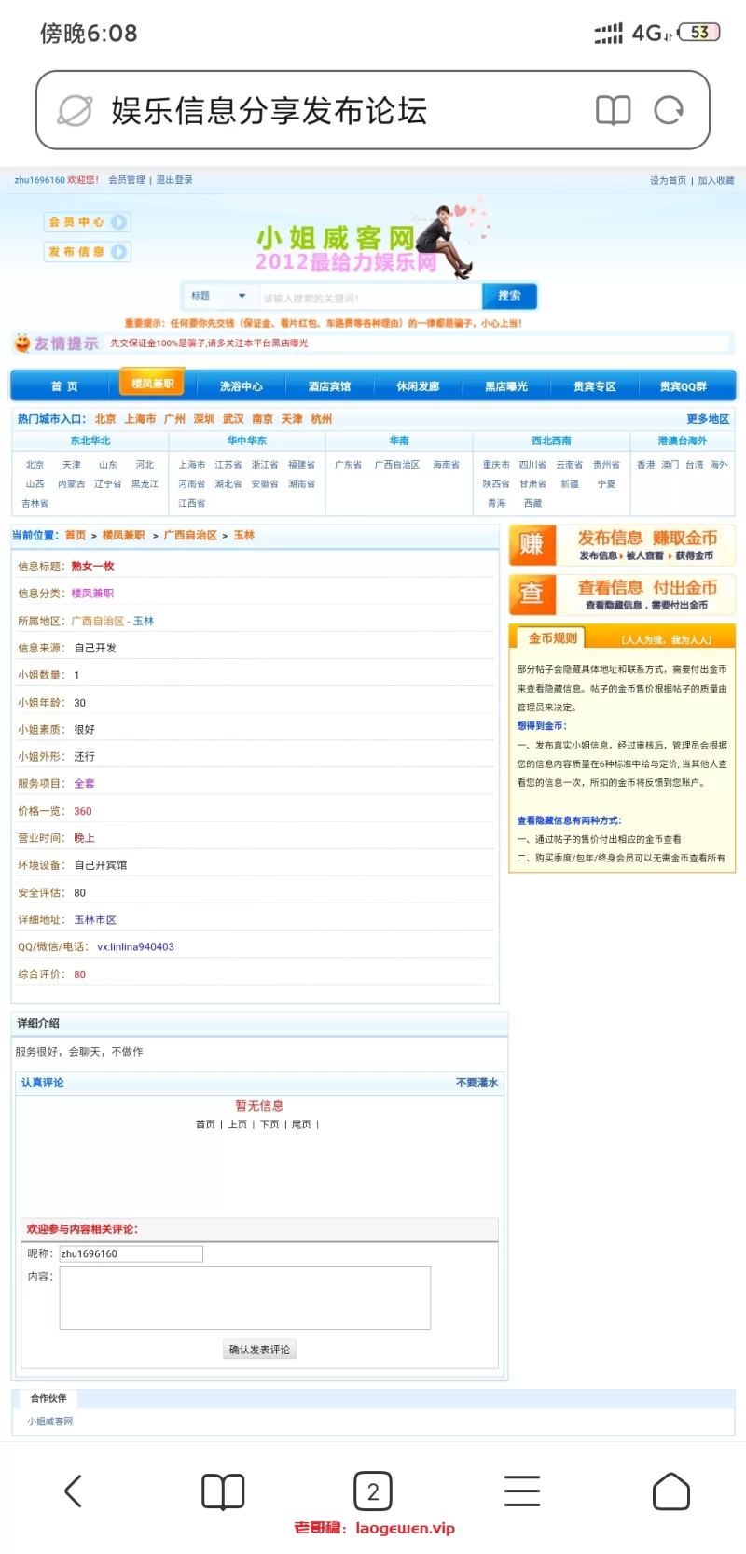Go back using the bottom left arrow
The height and width of the screenshot is (1554, 746).
click(74, 1491)
